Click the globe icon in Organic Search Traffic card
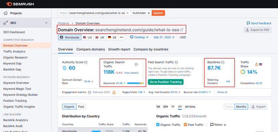 pos(136,64)
